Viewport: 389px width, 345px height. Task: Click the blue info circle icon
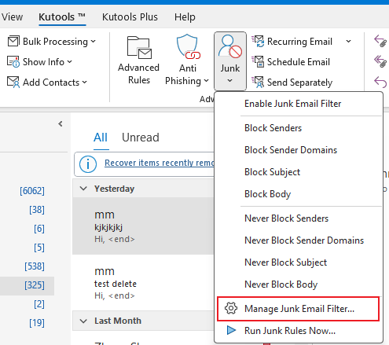click(88, 164)
